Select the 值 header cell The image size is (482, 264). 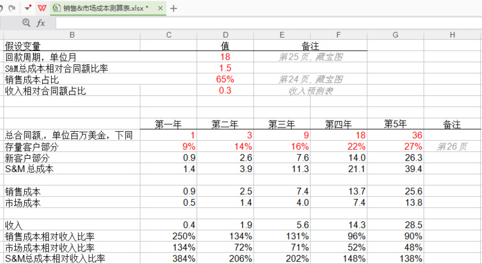coord(225,46)
